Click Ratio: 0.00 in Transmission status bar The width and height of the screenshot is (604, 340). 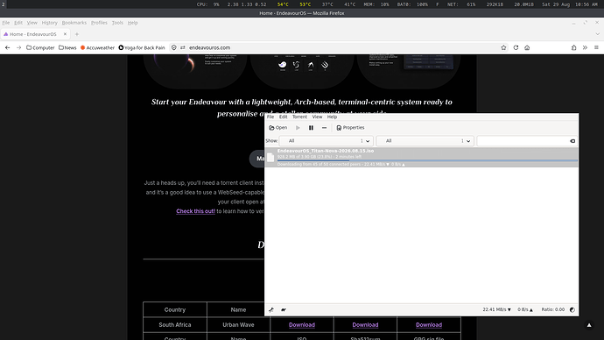(x=552, y=309)
